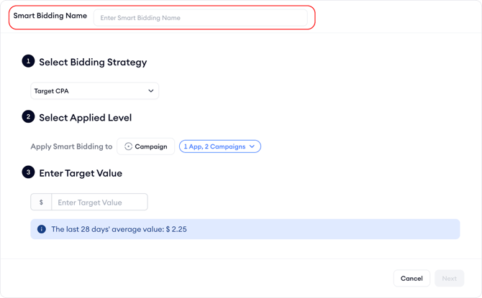The image size is (482, 298).
Task: Click the Select Bidding Strategy heading
Action: (x=93, y=62)
